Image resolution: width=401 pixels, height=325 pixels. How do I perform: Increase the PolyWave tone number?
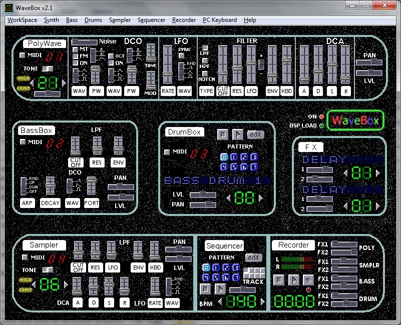coord(64,83)
